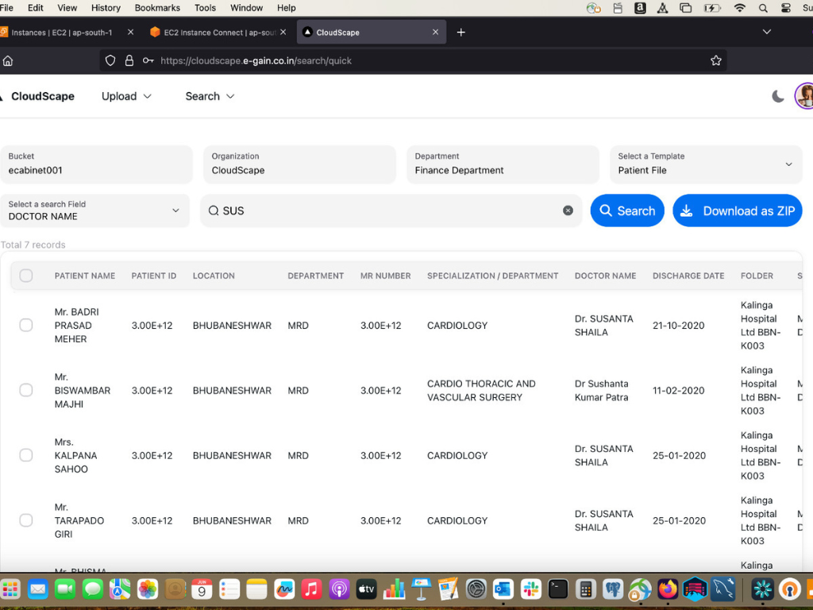Open Slack from the dock
The width and height of the screenshot is (813, 610).
point(531,589)
